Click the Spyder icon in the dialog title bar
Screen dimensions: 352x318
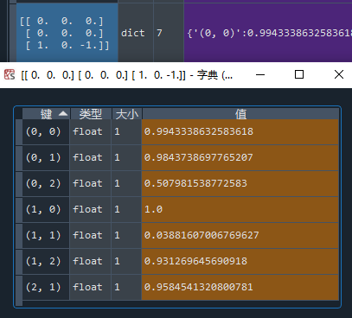click(x=10, y=75)
